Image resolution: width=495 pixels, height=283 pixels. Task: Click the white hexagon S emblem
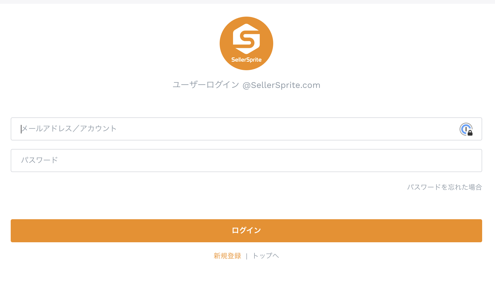pos(246,39)
